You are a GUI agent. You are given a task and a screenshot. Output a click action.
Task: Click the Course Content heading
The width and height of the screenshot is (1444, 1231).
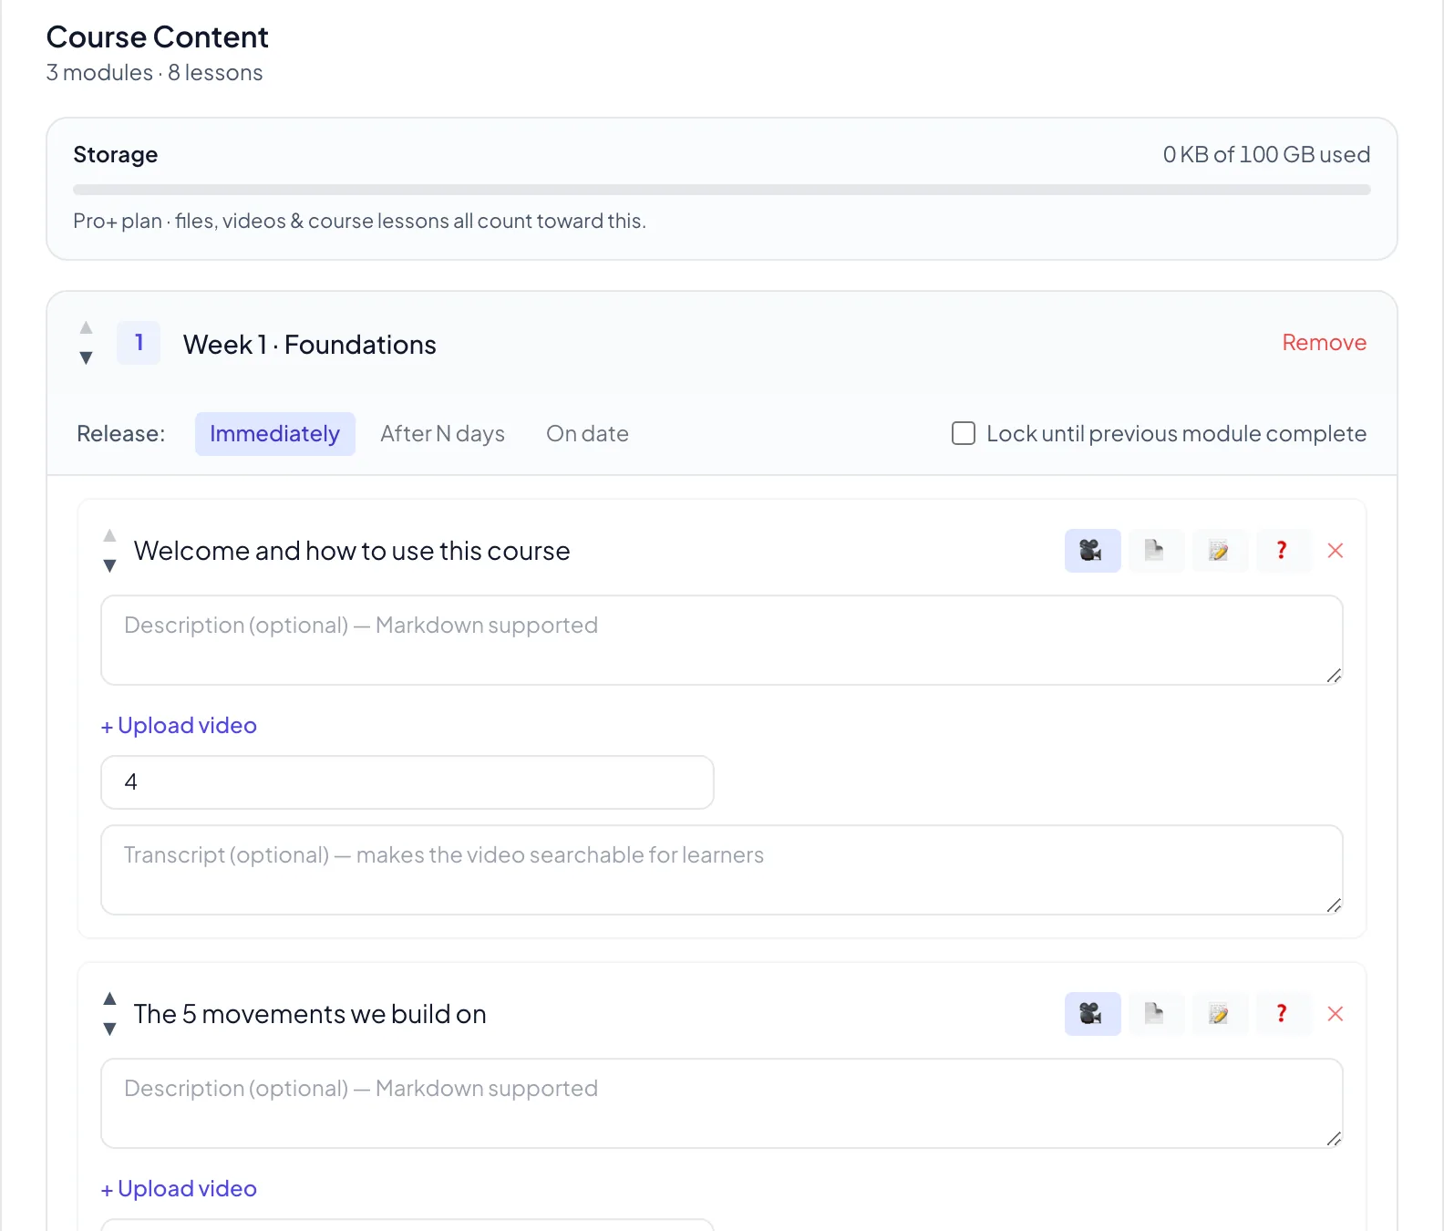(157, 37)
